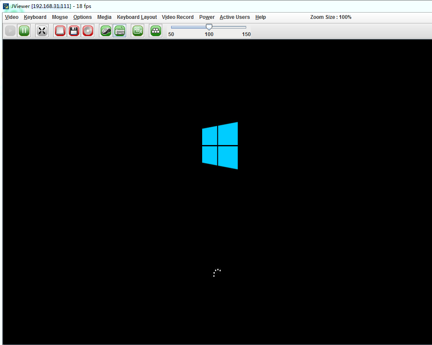
Task: Click the CD/DVD media redirection icon
Action: coord(88,31)
